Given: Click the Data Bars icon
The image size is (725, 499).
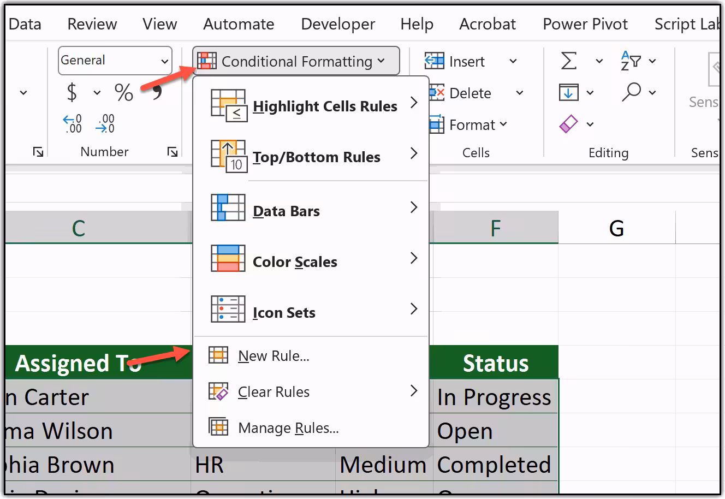Looking at the screenshot, I should click(x=228, y=207).
